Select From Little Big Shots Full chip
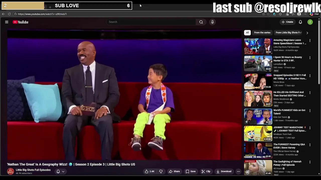 click(289, 32)
